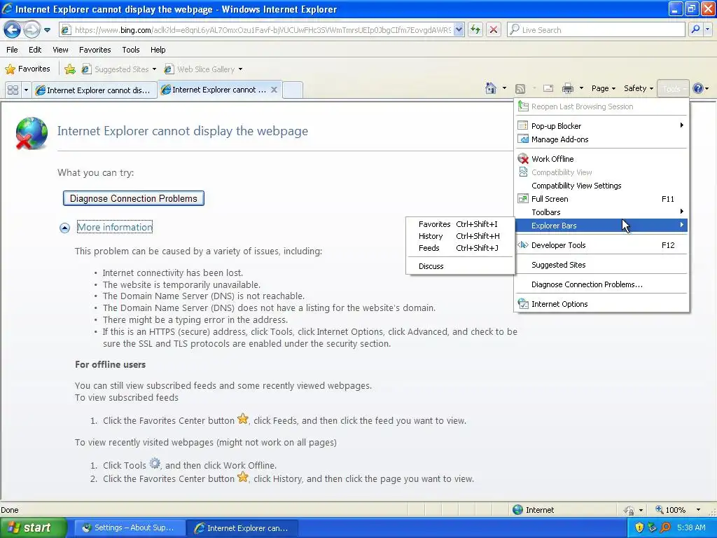Switch to the Settings – About Sup... taskbar window
This screenshot has height=538, width=717.
click(130, 528)
